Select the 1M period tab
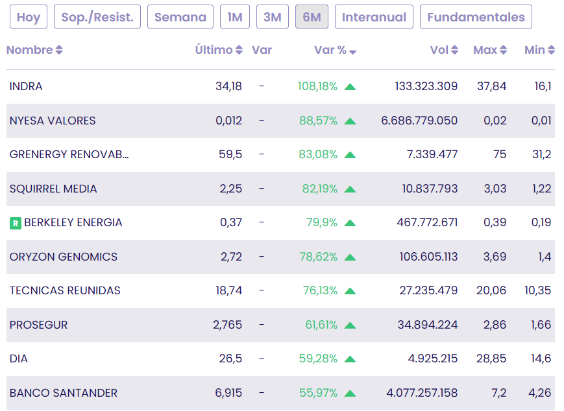 pyautogui.click(x=235, y=17)
